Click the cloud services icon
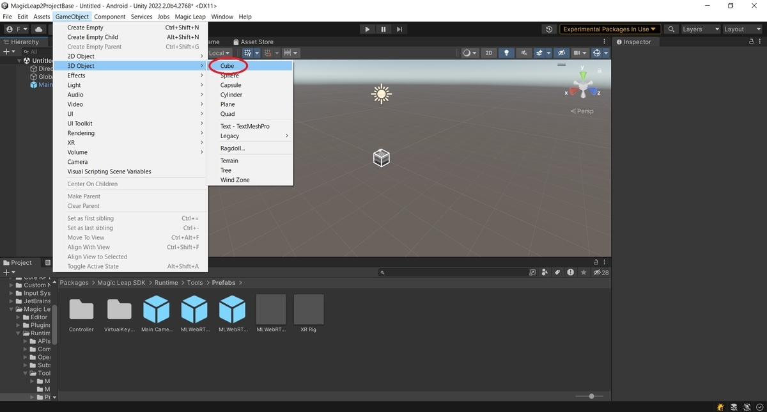 (x=39, y=29)
